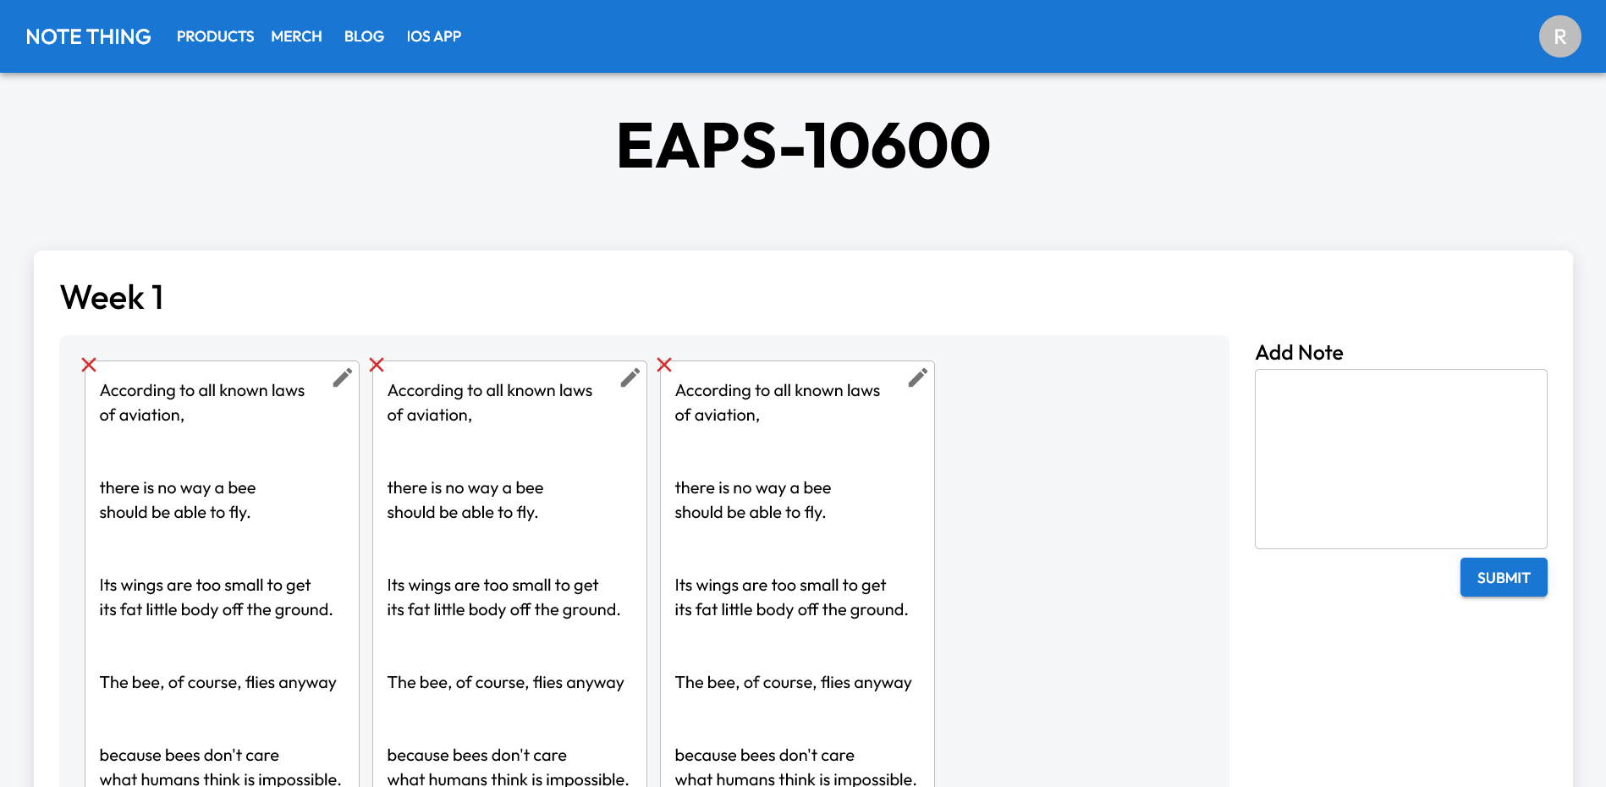Click 'because bees don't care' in second note
The image size is (1606, 787).
[476, 755]
